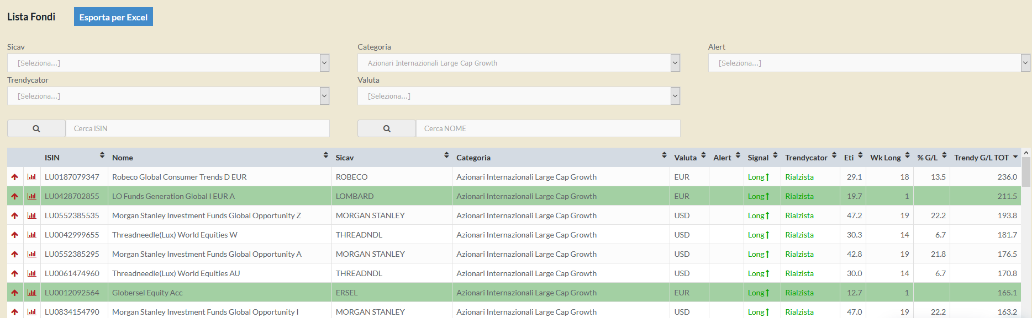Click into the Cerca NOME search field

pyautogui.click(x=547, y=128)
